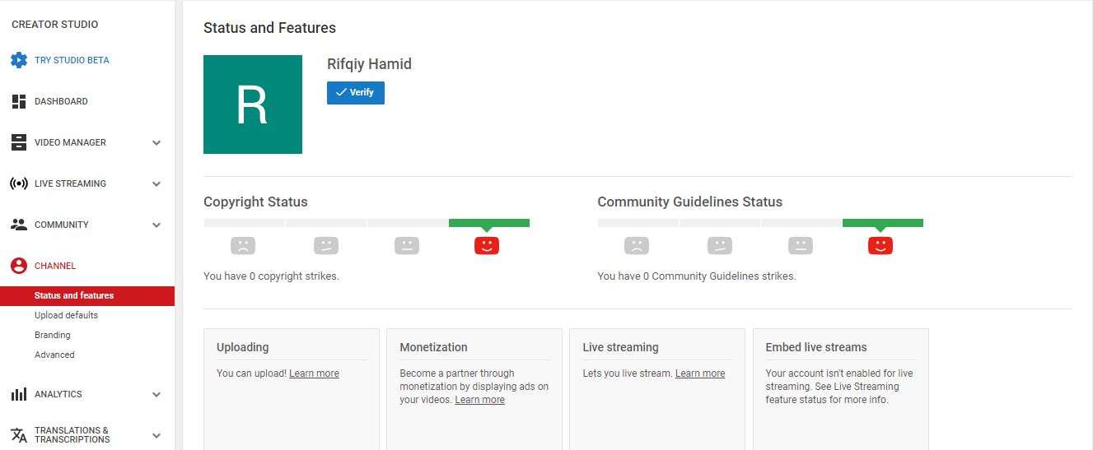Click the Translations & Transcriptions icon
1093x450 pixels.
pos(19,435)
